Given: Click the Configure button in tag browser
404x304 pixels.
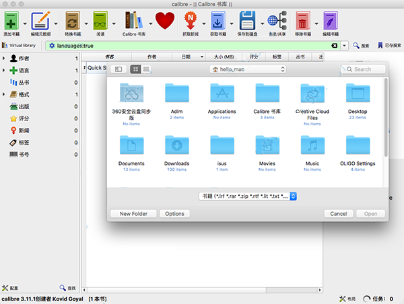Looking at the screenshot, I should click(10, 288).
